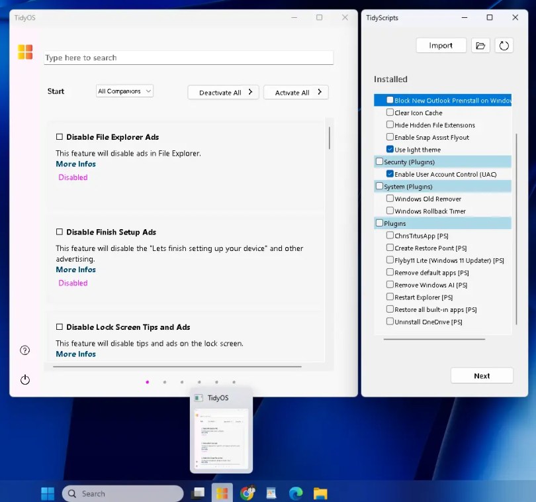This screenshot has width=536, height=502.
Task: Open More Infos for Finish Setup Ads
Action: [76, 270]
